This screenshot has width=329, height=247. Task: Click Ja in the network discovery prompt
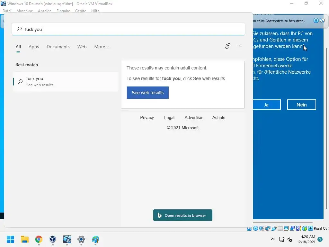tap(266, 105)
